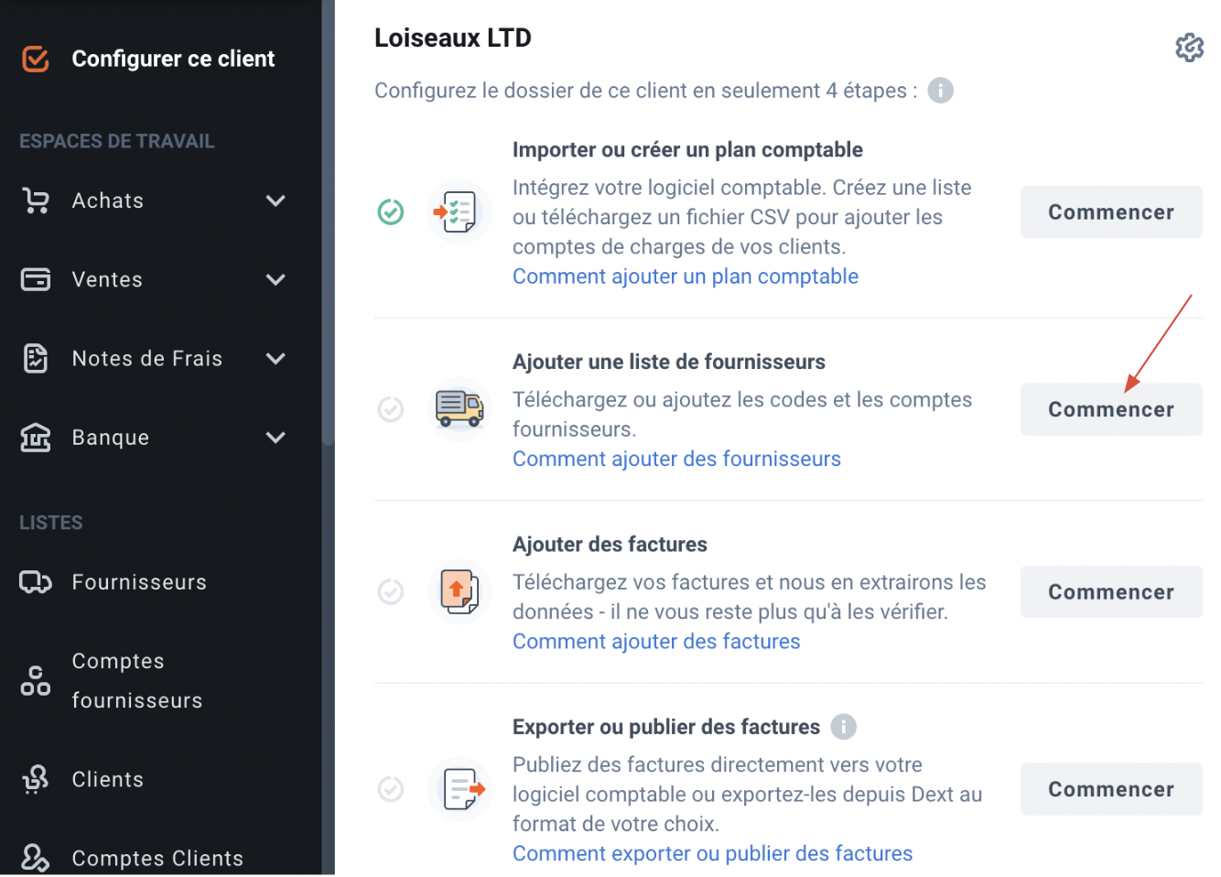Click the info icon next to Exporter ou publier

pos(843,727)
